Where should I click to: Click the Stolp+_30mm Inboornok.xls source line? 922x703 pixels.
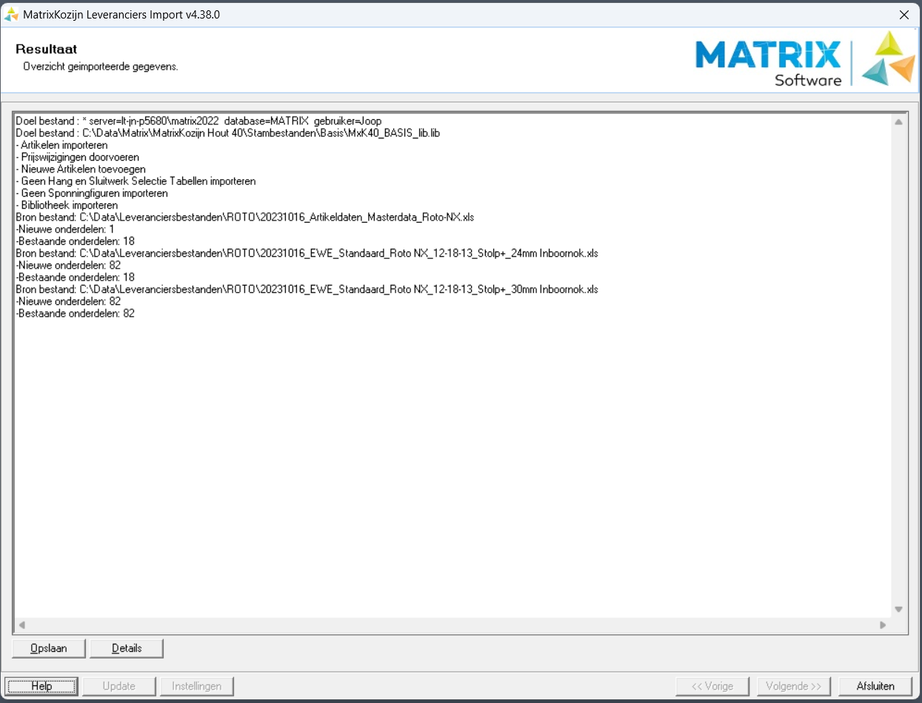coord(307,289)
